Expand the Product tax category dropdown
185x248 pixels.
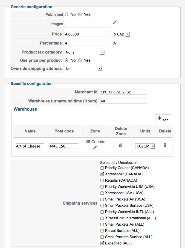(84, 52)
